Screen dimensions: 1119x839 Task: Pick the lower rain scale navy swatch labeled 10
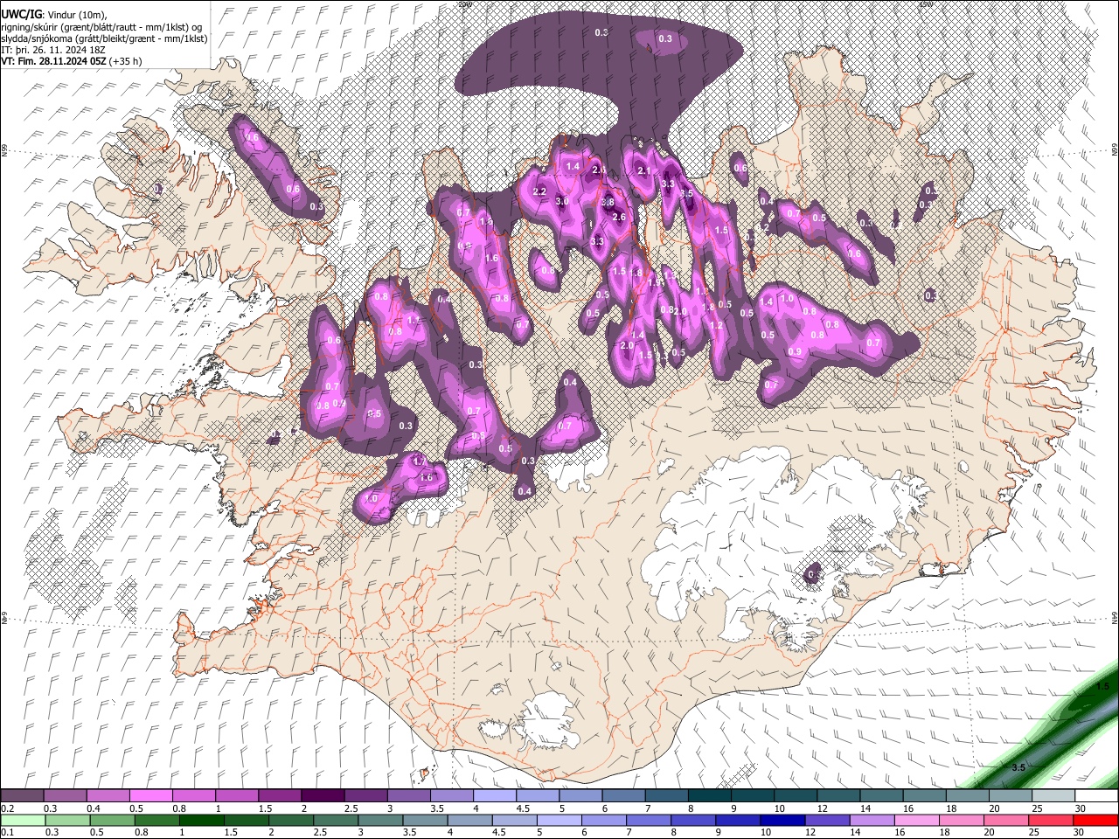click(x=783, y=820)
